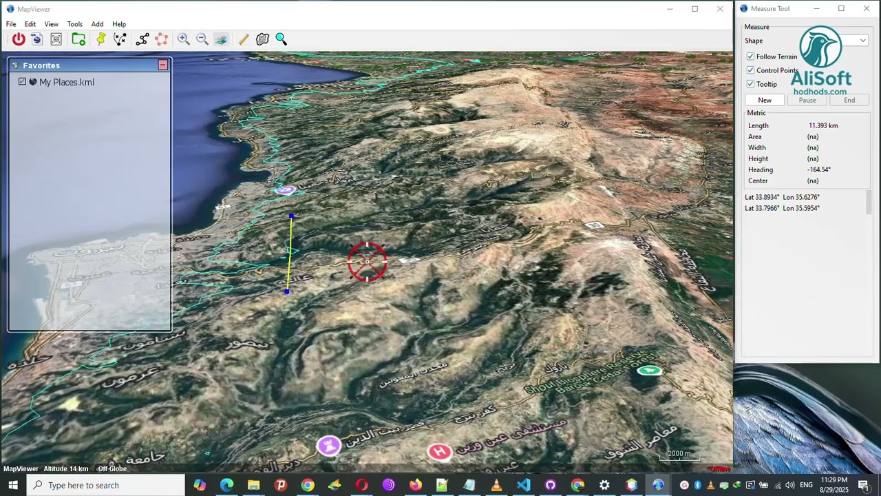Open the View menu
Image resolution: width=881 pixels, height=496 pixels.
click(52, 24)
